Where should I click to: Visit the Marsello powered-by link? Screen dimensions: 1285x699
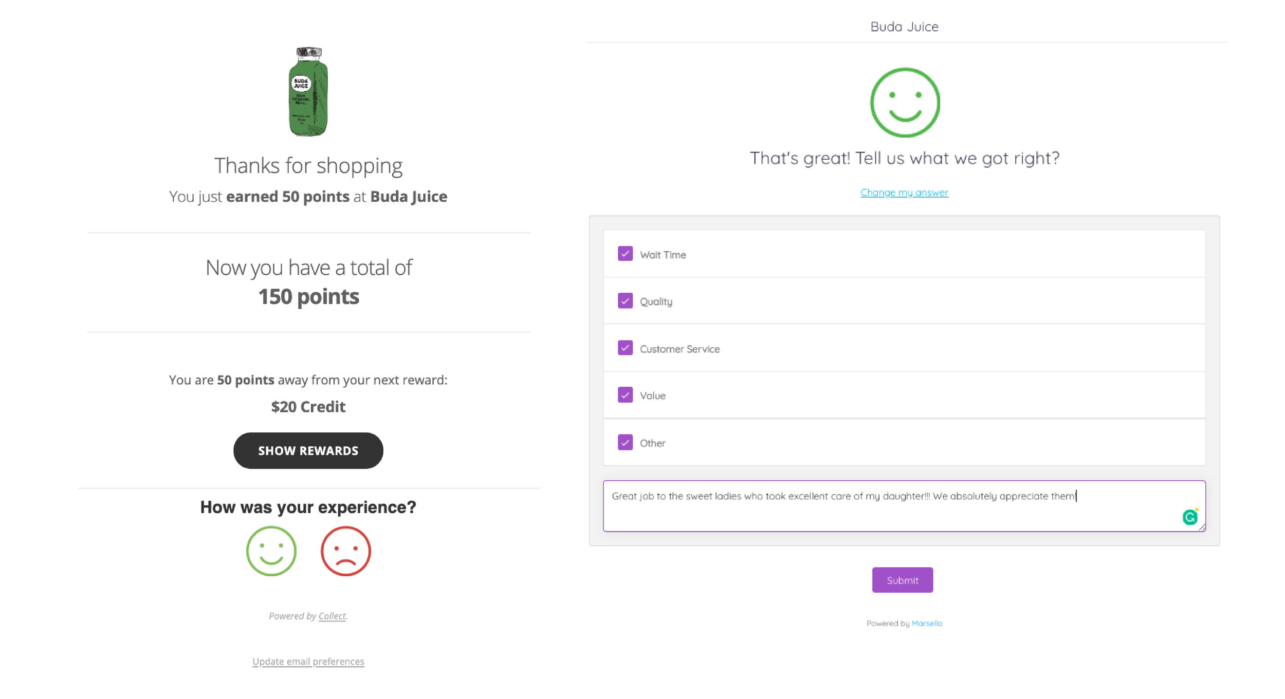tap(926, 623)
